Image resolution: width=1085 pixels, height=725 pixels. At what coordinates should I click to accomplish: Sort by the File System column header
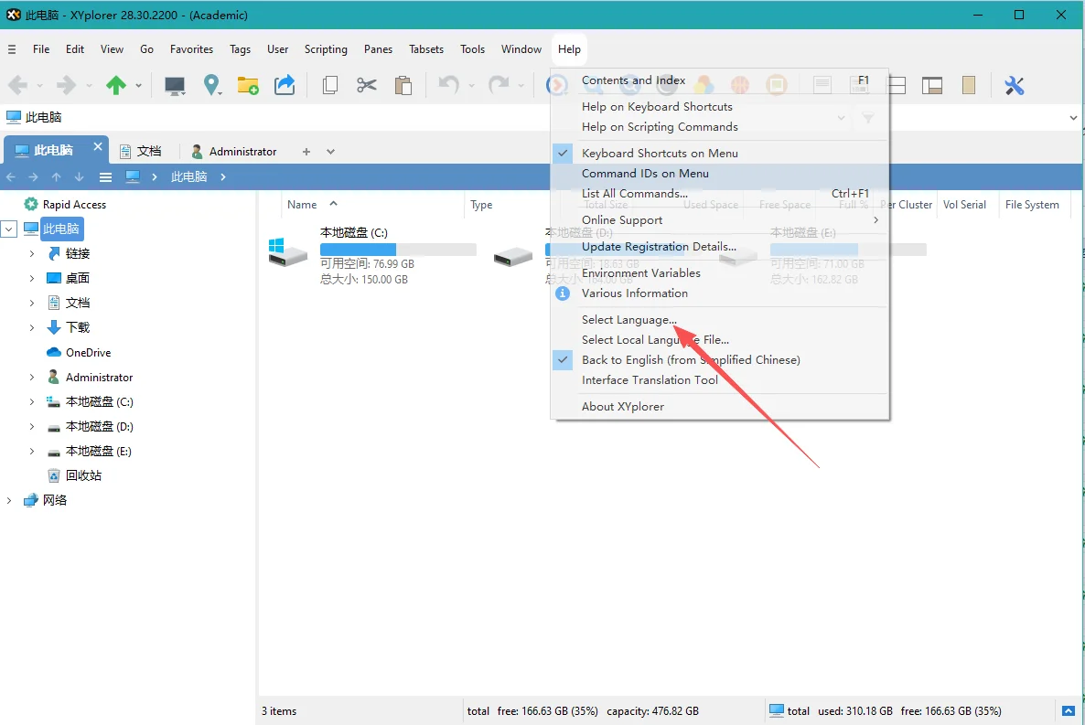[1032, 205]
